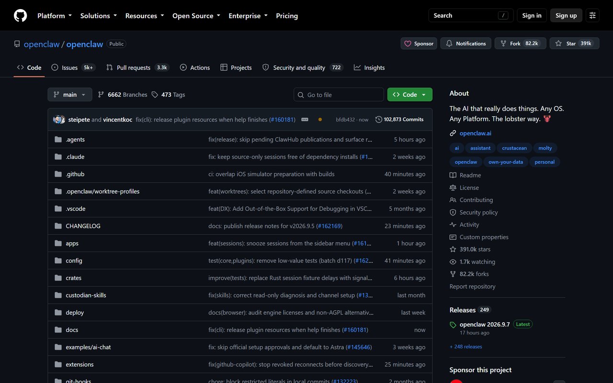Star the openclaw repository

point(574,44)
